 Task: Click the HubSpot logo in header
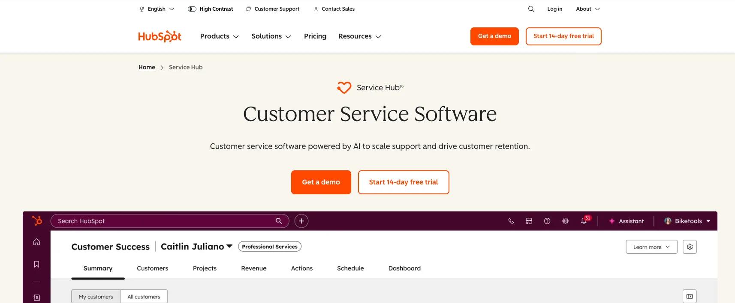click(160, 36)
